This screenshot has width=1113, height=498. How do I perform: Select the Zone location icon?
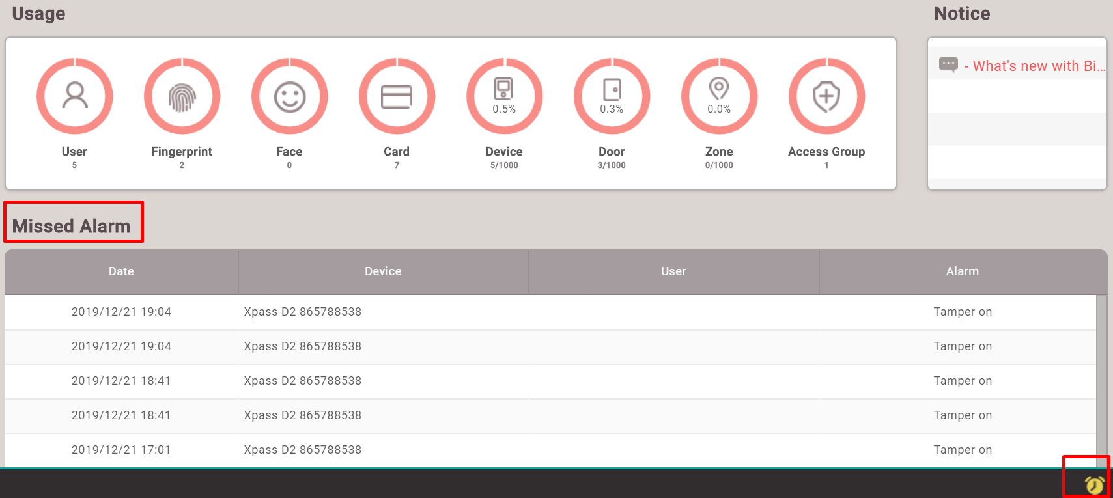pyautogui.click(x=719, y=96)
